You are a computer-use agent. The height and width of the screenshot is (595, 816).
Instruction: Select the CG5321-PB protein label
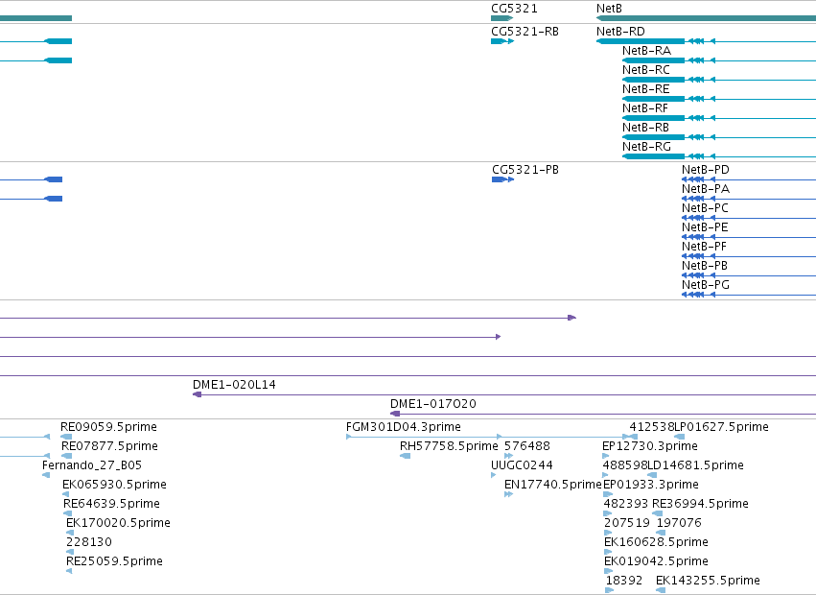click(525, 170)
